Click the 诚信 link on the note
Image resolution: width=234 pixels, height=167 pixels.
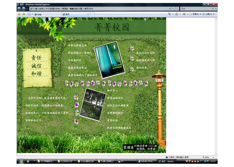36,66
